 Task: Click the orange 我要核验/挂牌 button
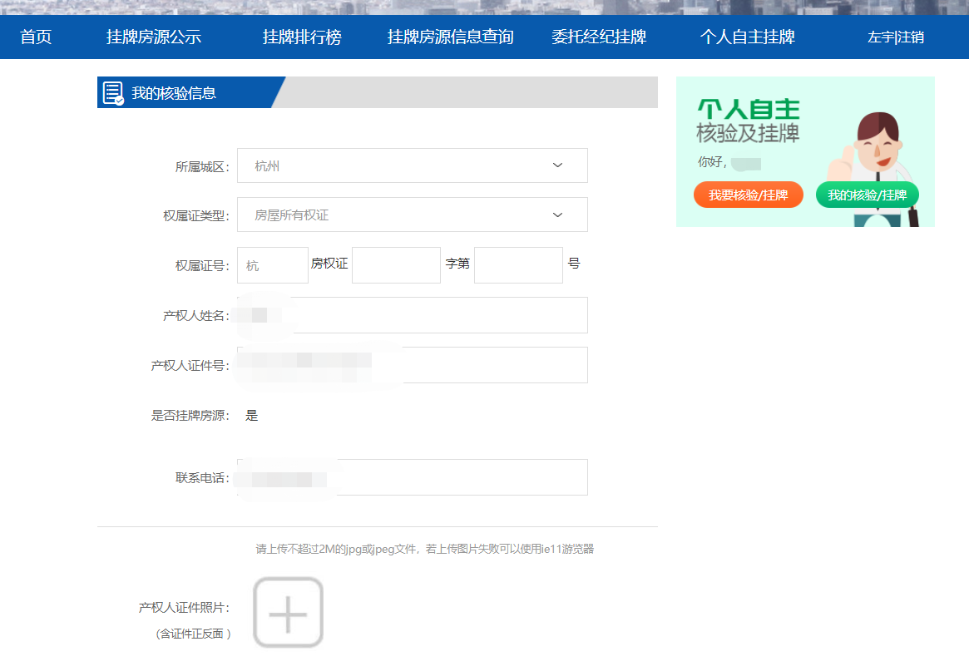[x=749, y=195]
